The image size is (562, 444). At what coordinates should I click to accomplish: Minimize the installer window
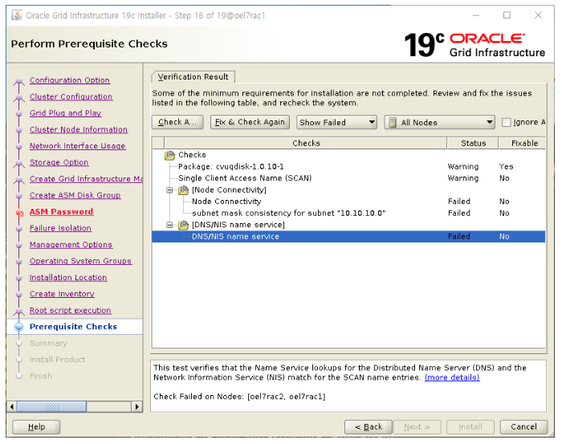point(476,15)
